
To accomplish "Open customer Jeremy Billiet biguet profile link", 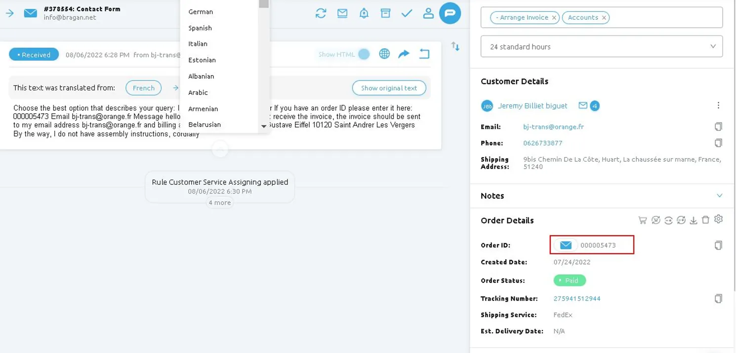I will pos(532,106).
